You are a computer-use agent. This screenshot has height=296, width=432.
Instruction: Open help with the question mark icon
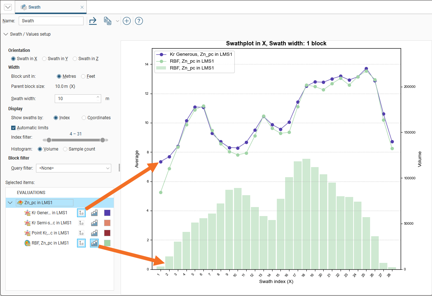point(139,21)
